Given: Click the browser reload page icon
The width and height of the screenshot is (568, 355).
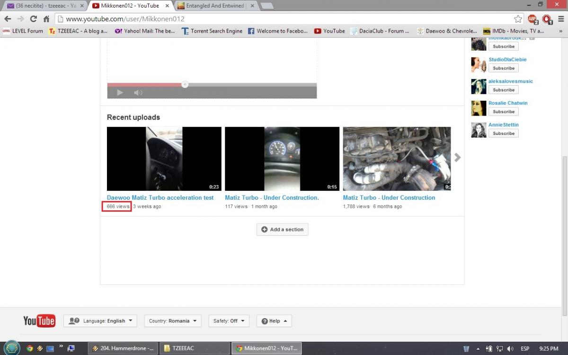Looking at the screenshot, I should 33,19.
